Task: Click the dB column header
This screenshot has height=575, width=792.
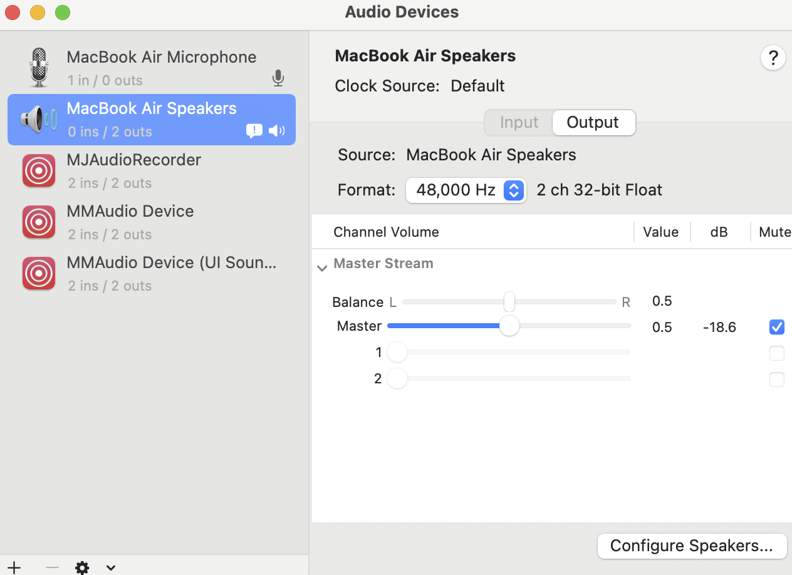Action: 719,232
